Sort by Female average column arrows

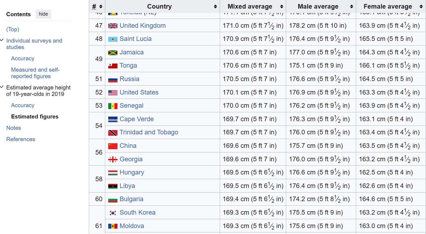[421, 6]
